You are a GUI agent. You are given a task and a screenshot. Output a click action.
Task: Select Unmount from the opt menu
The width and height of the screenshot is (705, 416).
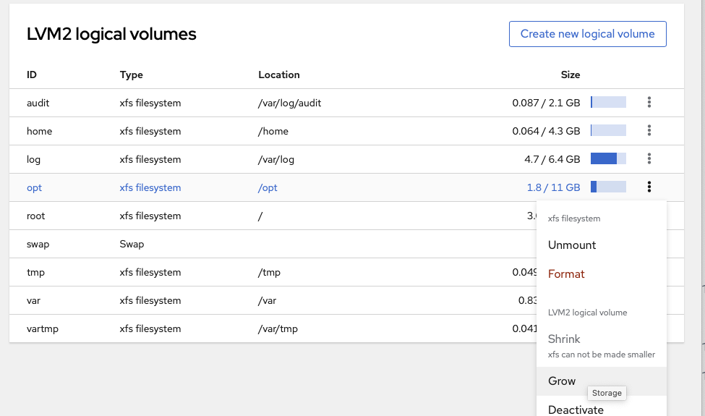572,245
